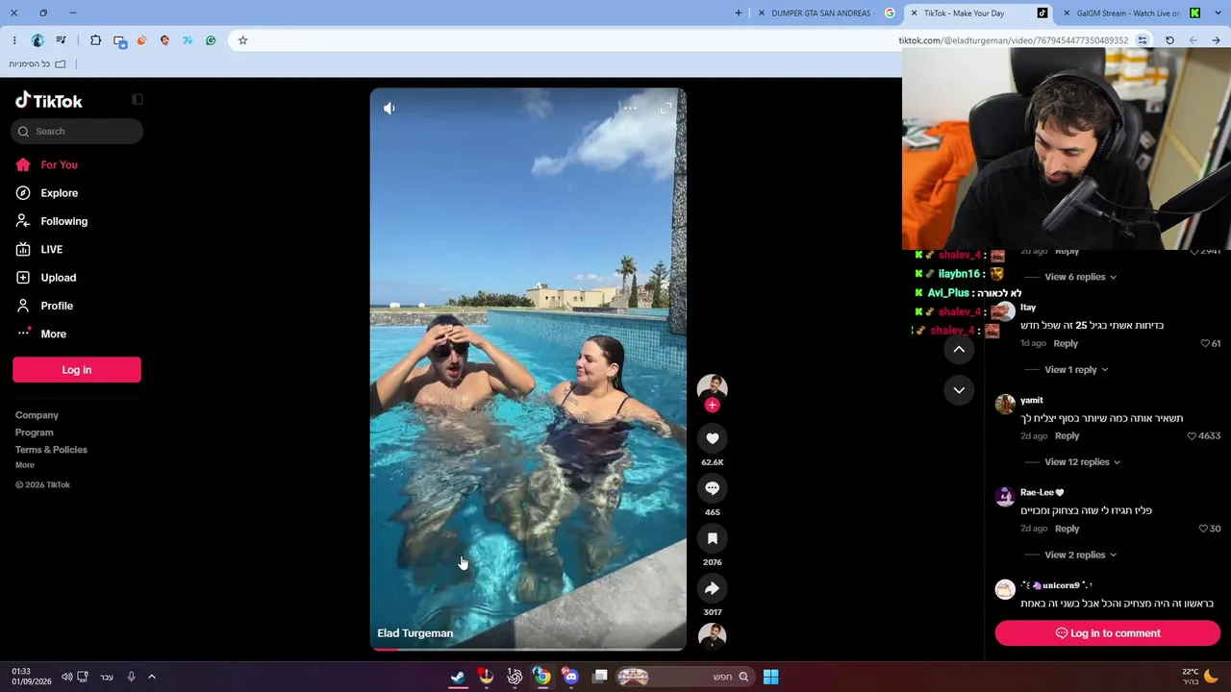Click the TikTok logo
The height and width of the screenshot is (692, 1231).
tap(49, 101)
